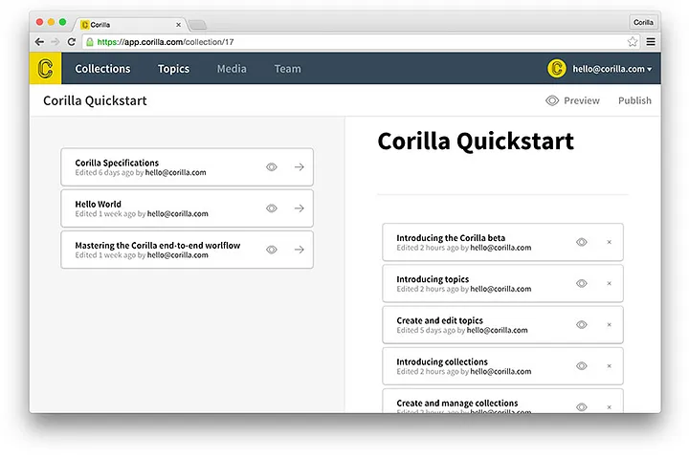This screenshot has width=689, height=459.
Task: Preview Introducing collections with eye icon
Action: [x=582, y=366]
